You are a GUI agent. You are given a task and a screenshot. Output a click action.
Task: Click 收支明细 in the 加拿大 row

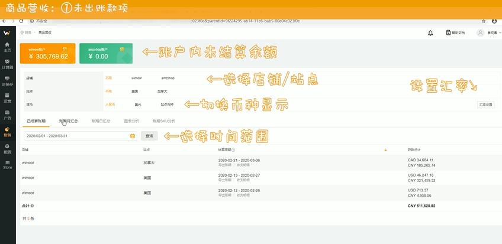[243, 165]
